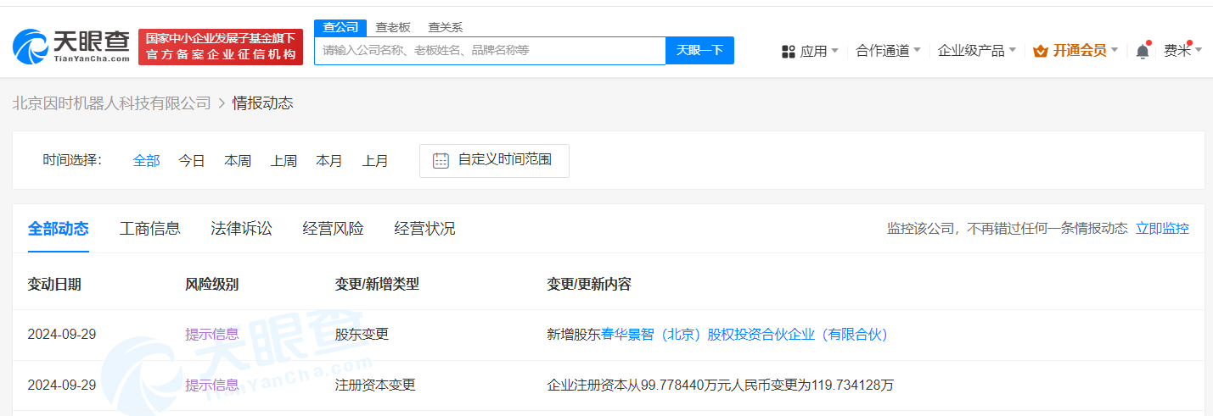Select the 上月 time filter

(x=375, y=160)
